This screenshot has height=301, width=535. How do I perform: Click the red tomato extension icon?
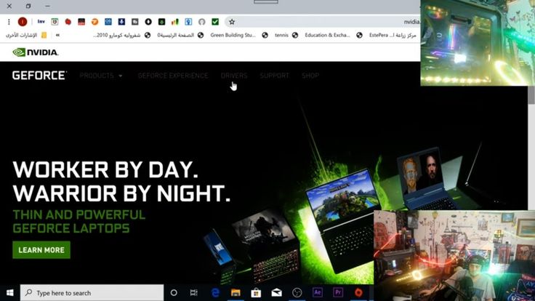[68, 22]
